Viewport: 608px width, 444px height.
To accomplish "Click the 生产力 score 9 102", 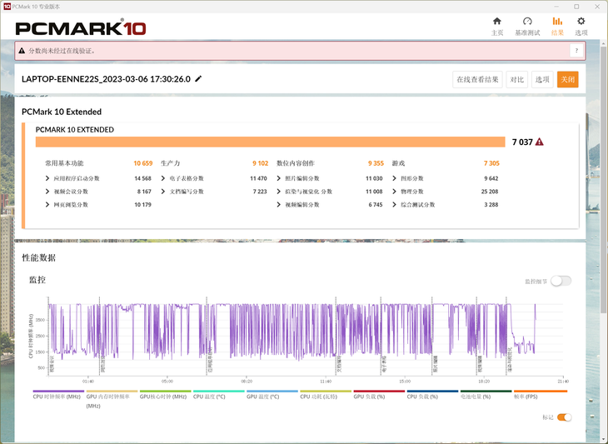I will (x=260, y=163).
